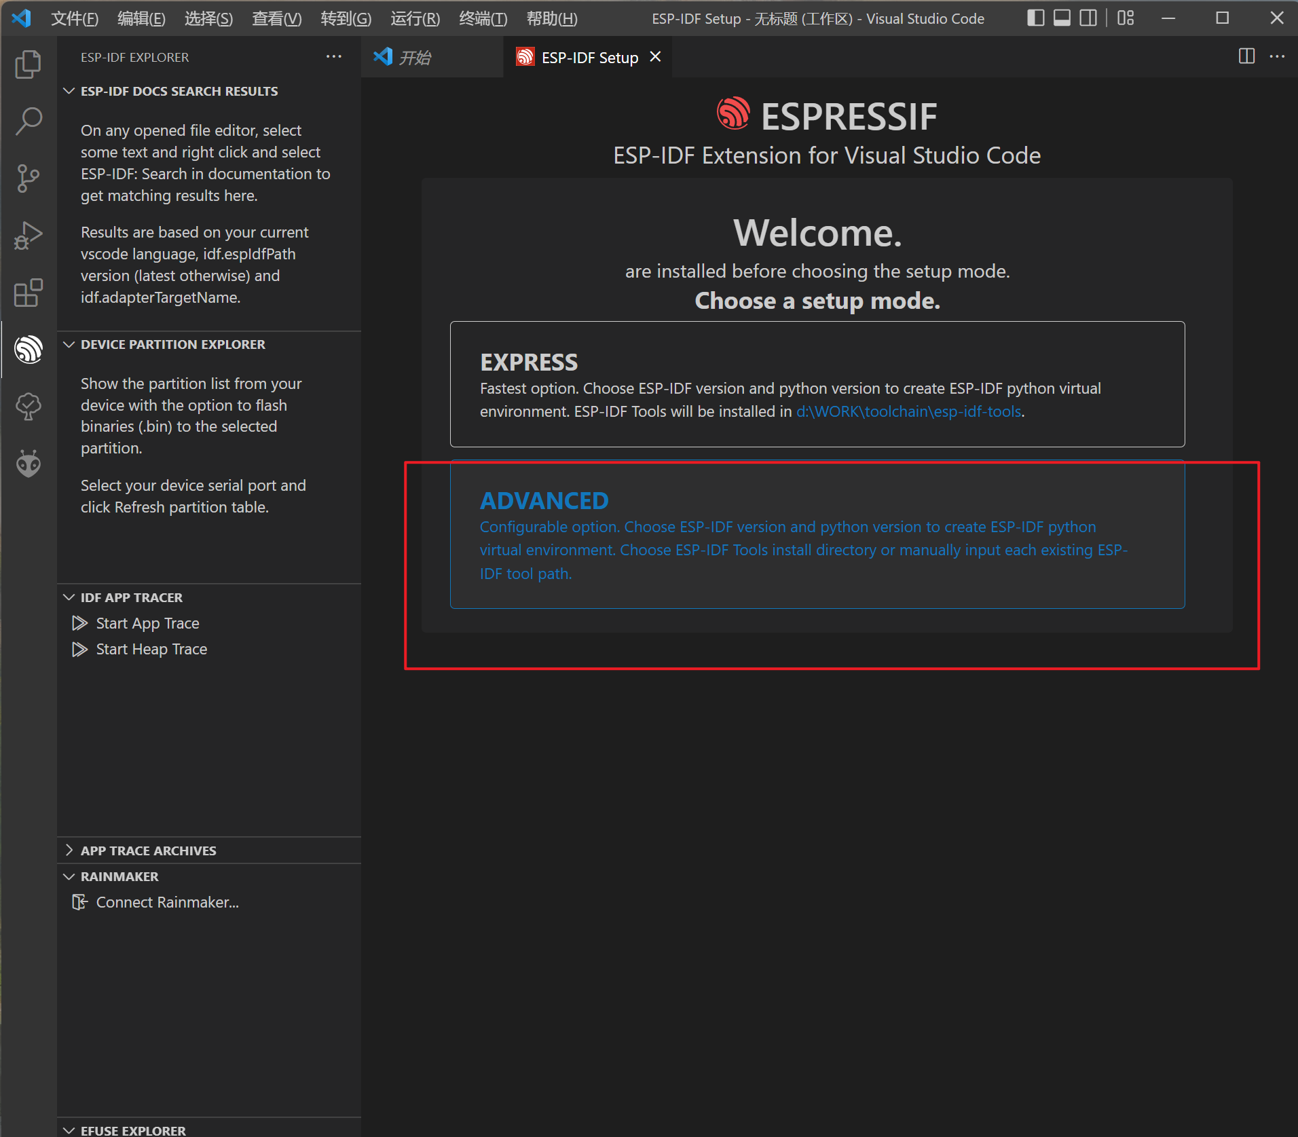Screen dimensions: 1298x1137
Task: Click the Connect Rainmaker sign-in icon
Action: pyautogui.click(x=79, y=902)
